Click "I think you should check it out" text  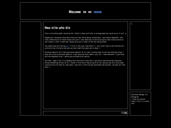[x=140, y=101]
